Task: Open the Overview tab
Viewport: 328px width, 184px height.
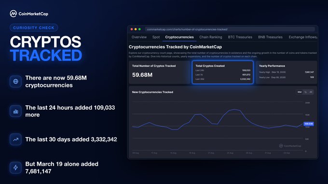Action: tap(139, 37)
